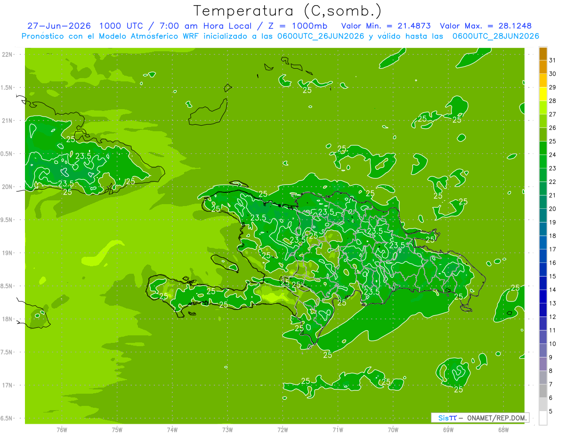Click the "69W" longitude label
565x436 pixels.
pos(448,429)
